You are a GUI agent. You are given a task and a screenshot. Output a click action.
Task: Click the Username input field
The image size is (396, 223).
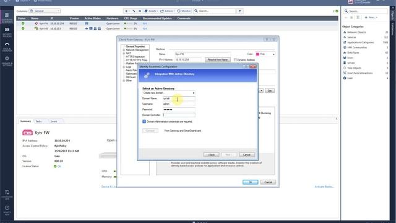click(x=179, y=104)
